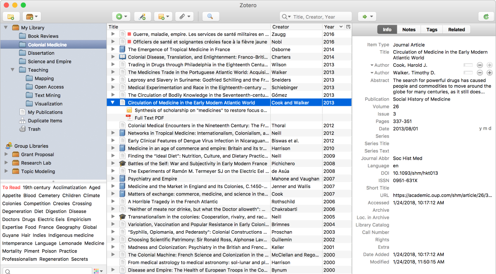Click the green Sync with Zotero icon

point(486,16)
